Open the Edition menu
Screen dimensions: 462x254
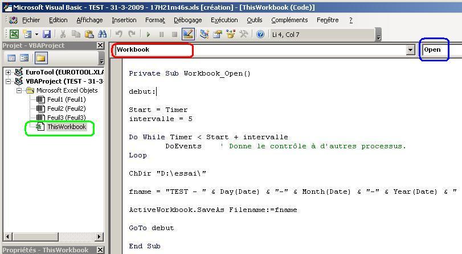(58, 20)
